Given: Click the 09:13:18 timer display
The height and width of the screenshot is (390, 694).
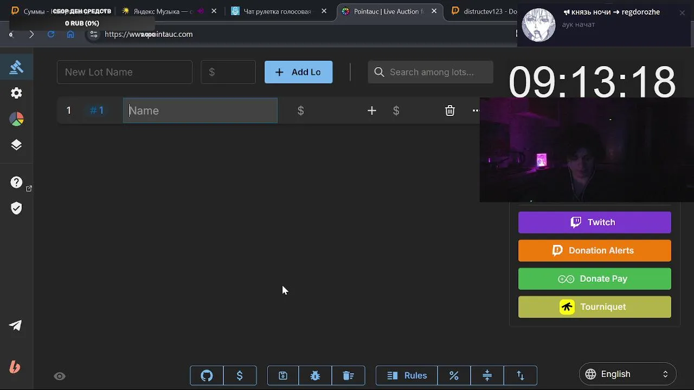Looking at the screenshot, I should 592,82.
